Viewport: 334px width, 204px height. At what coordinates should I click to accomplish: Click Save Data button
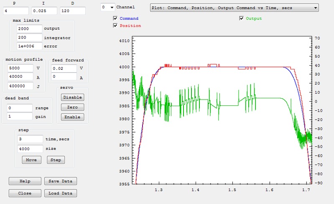pyautogui.click(x=60, y=181)
